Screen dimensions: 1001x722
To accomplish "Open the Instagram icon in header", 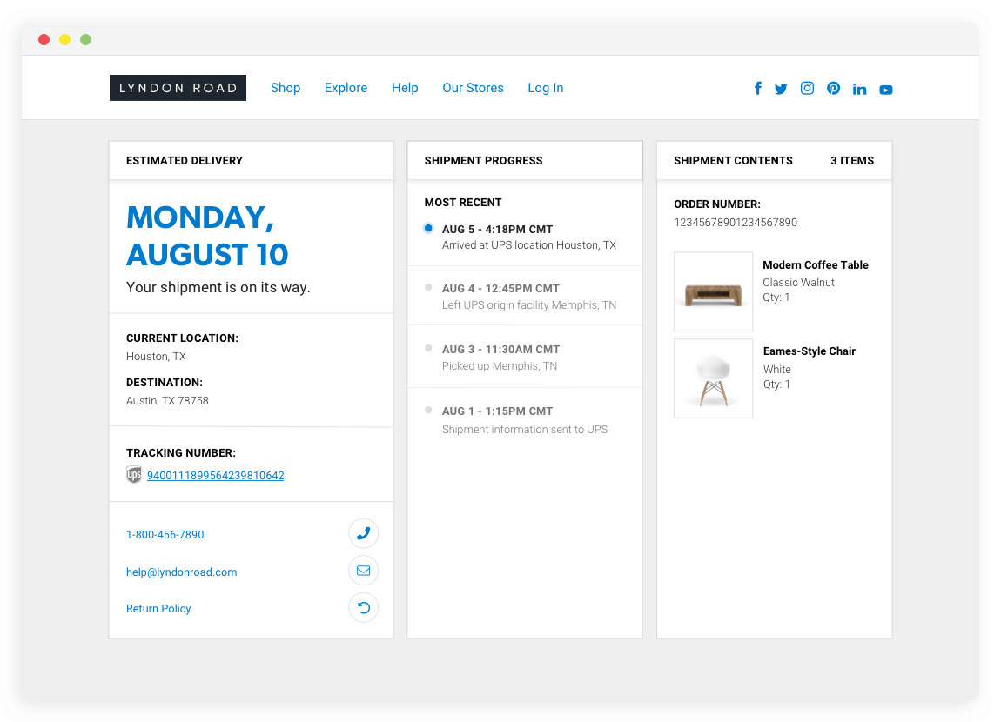I will 807,88.
